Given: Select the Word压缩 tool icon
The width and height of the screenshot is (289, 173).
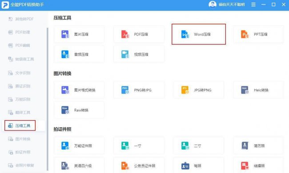Looking at the screenshot, I should pos(185,34).
